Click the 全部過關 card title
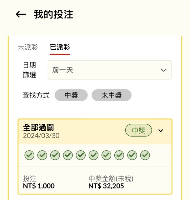Viewport: 190px width, 200px height. point(38,127)
